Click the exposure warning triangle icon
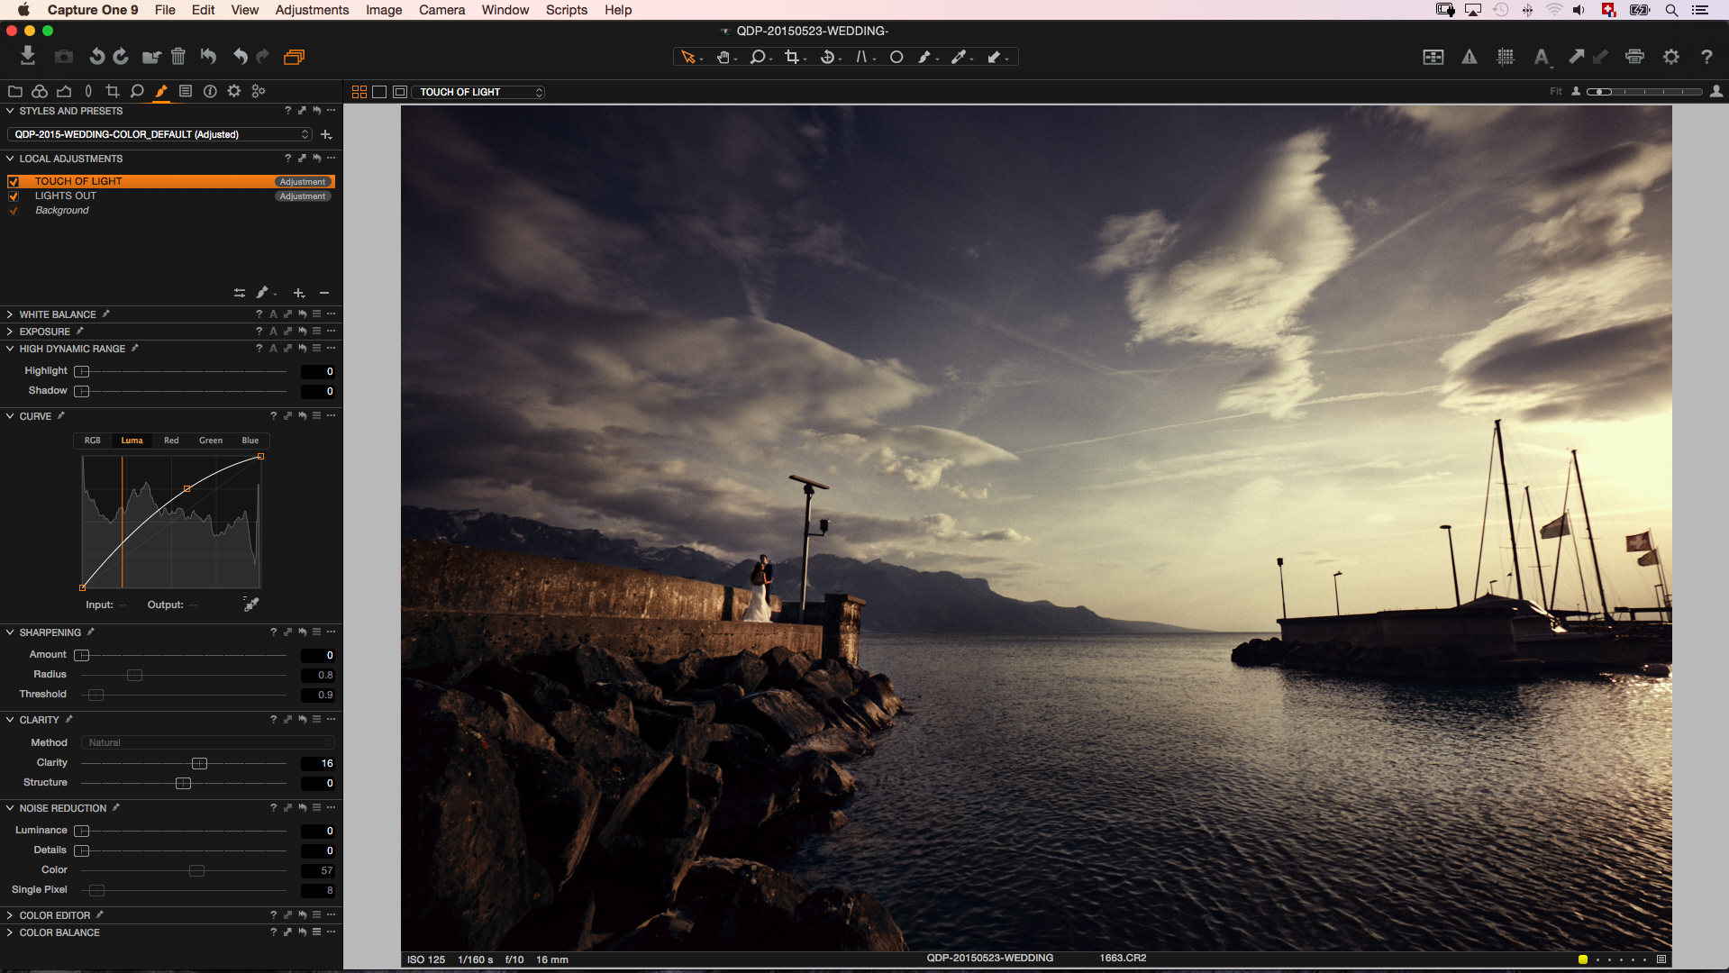Viewport: 1729px width, 973px height. click(x=1470, y=57)
